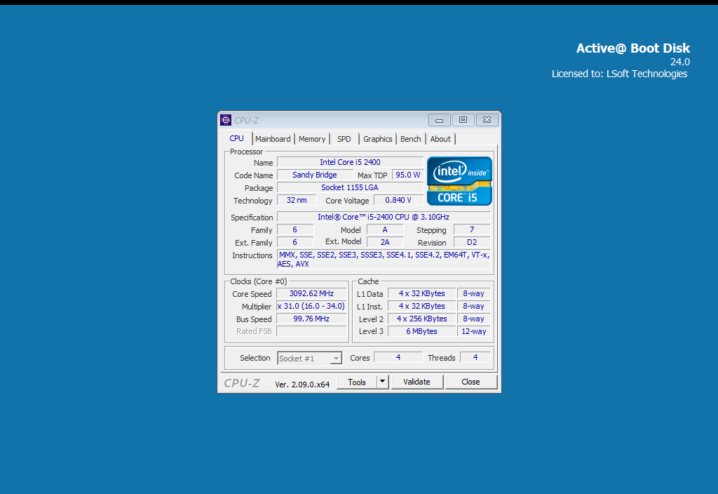Screen dimensions: 718x494
Task: Click the 95.0 W Max TDP value
Action: point(407,175)
